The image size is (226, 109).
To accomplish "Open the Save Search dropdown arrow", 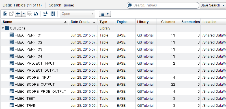I will tap(223, 5).
